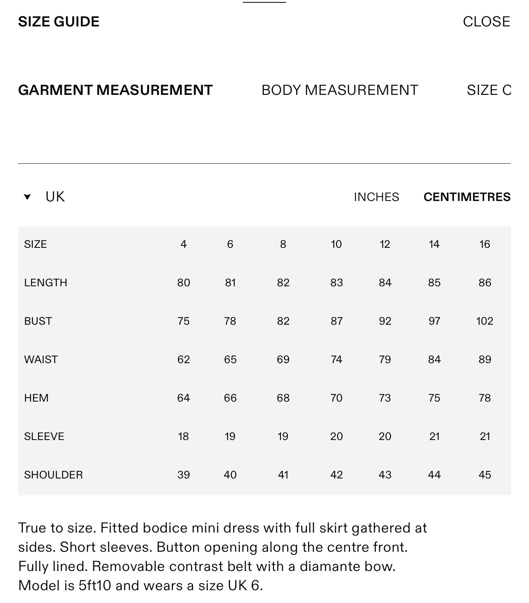Open the partially visible Size C tab
This screenshot has width=529, height=603.
pyautogui.click(x=489, y=90)
